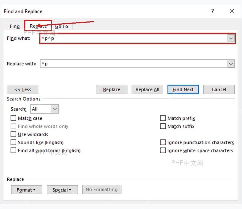The image size is (242, 209).
Task: Click the Find Next button
Action: point(183,89)
